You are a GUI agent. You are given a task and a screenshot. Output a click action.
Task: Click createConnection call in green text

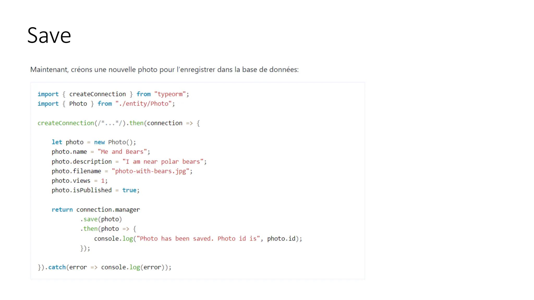66,123
